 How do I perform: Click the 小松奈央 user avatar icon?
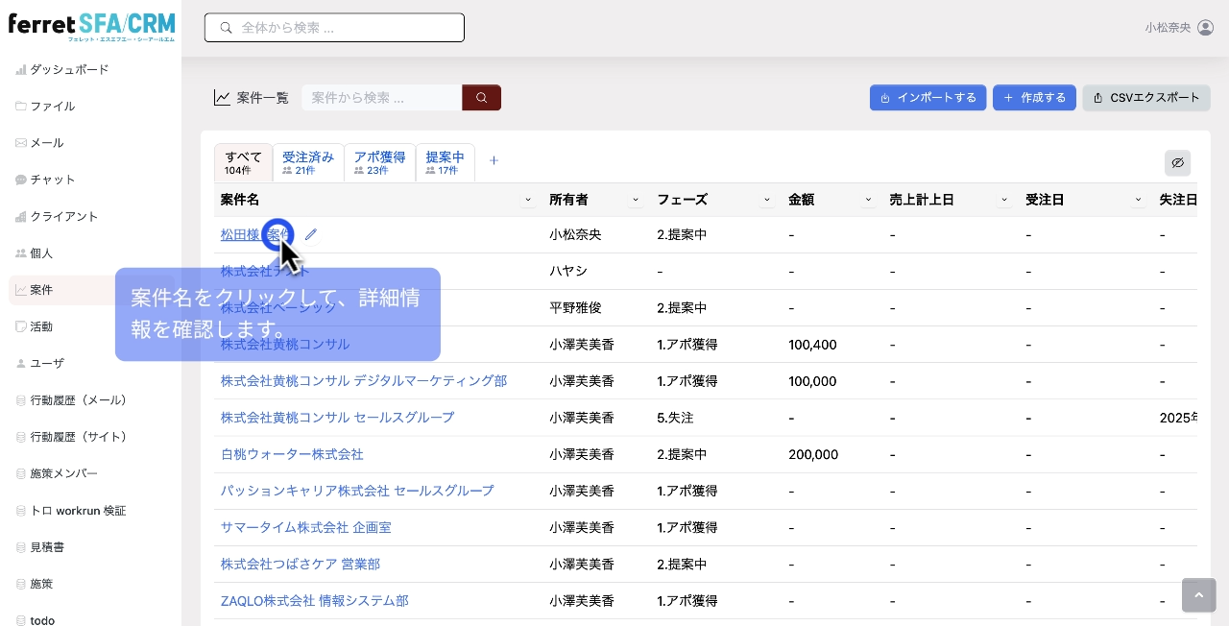pos(1206,28)
